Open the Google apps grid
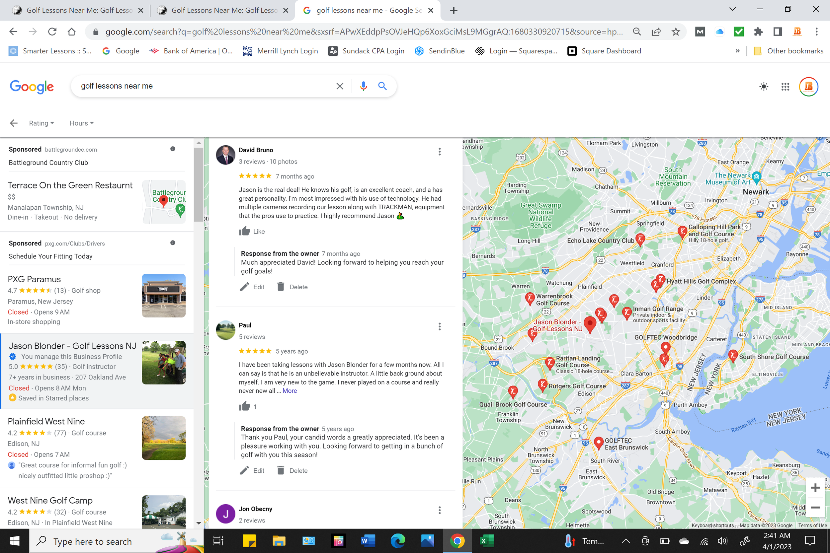This screenshot has height=553, width=830. [785, 87]
